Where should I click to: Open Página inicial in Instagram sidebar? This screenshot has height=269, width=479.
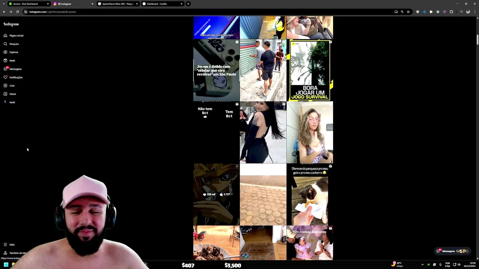coord(13,35)
